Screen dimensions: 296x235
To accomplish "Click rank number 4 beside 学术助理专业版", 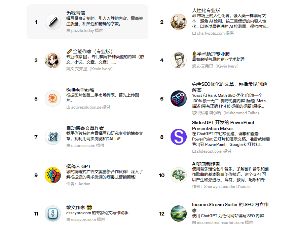I will [x=162, y=61].
